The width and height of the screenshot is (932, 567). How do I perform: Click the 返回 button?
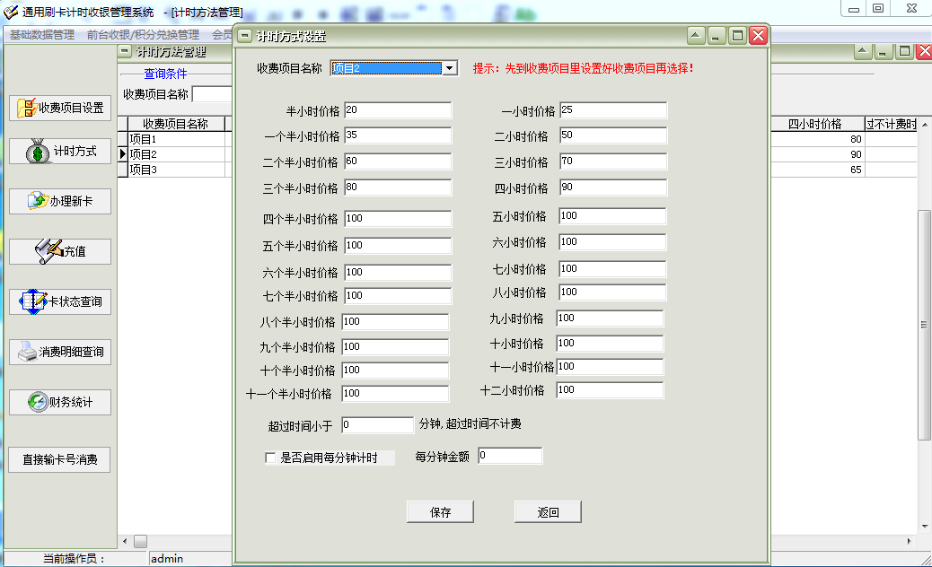tap(548, 512)
